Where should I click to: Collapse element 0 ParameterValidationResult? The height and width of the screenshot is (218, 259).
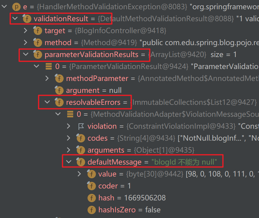(36, 66)
